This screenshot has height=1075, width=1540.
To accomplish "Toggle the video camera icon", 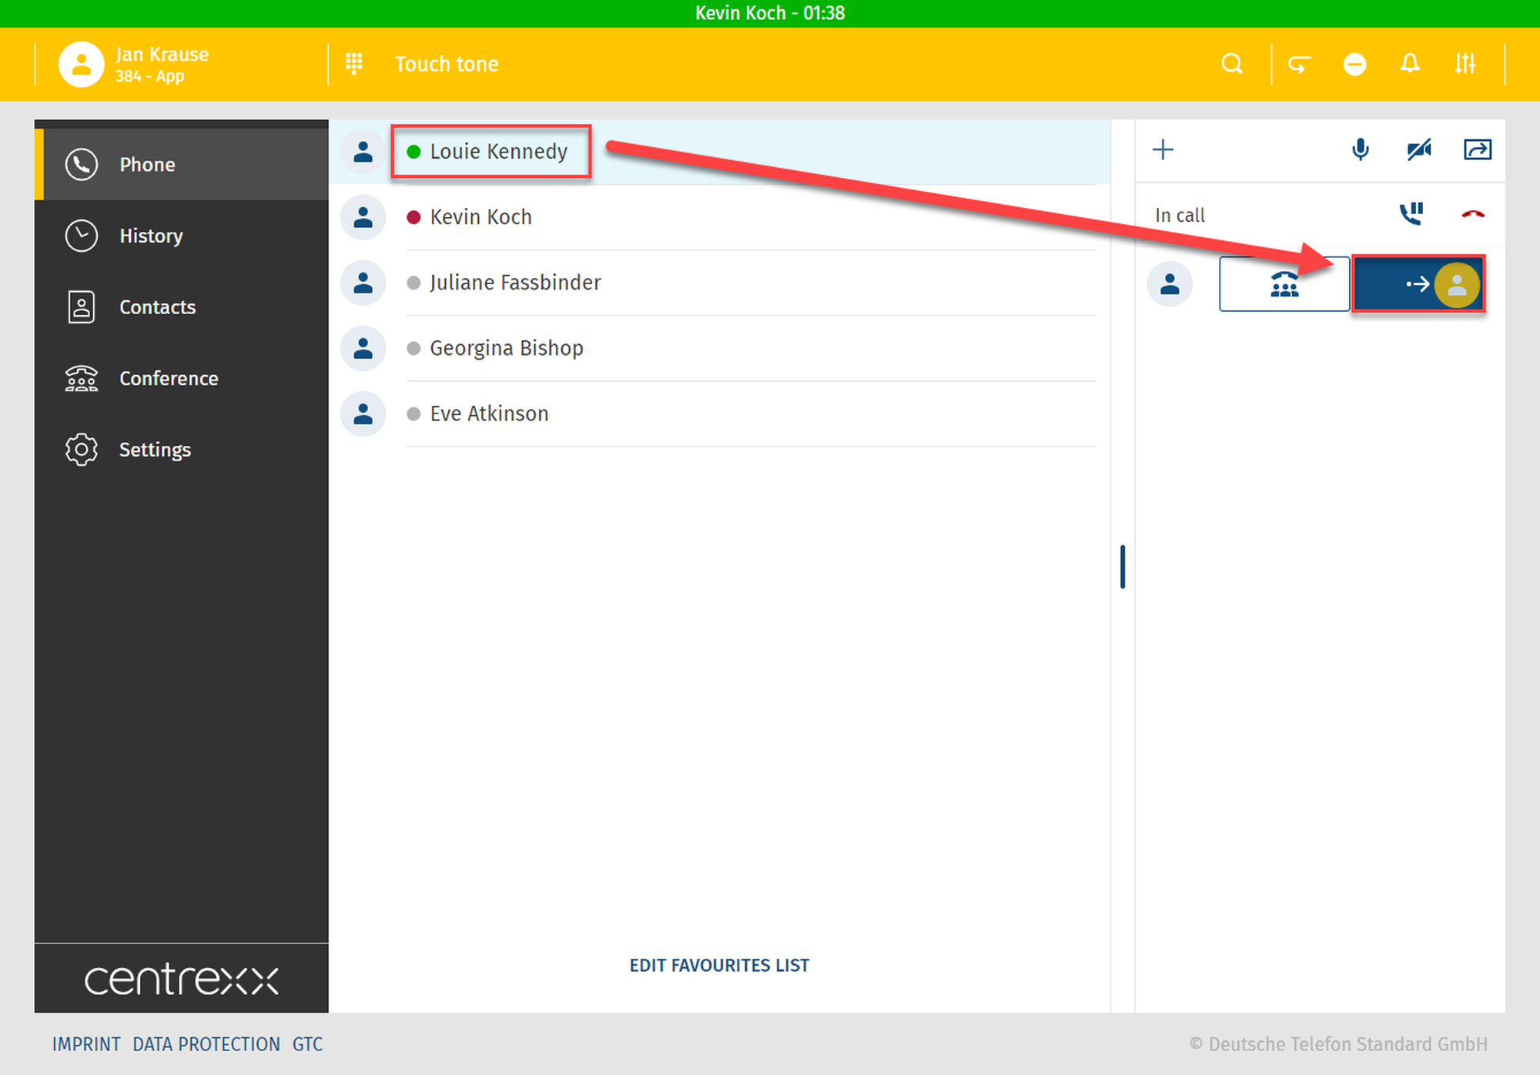I will 1418,149.
